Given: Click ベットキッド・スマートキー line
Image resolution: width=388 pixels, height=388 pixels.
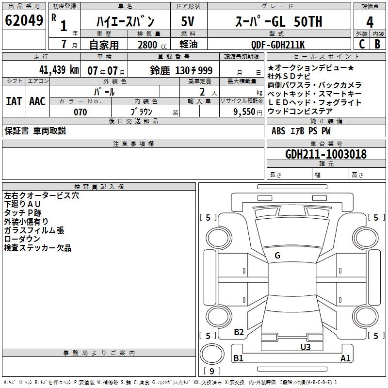Looking at the screenshot, I should tap(314, 94).
